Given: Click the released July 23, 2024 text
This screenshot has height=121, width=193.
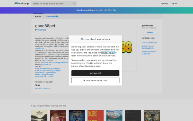Looking at the screenshot, I should (44, 82).
